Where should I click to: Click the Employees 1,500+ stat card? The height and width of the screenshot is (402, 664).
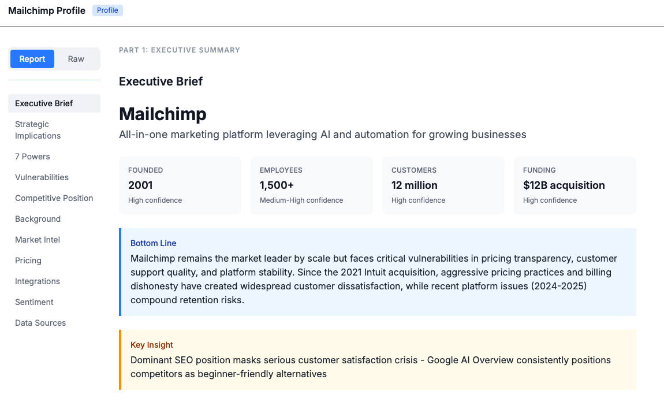tap(311, 185)
